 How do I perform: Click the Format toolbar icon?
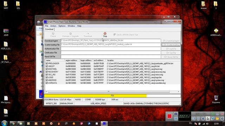53,34
